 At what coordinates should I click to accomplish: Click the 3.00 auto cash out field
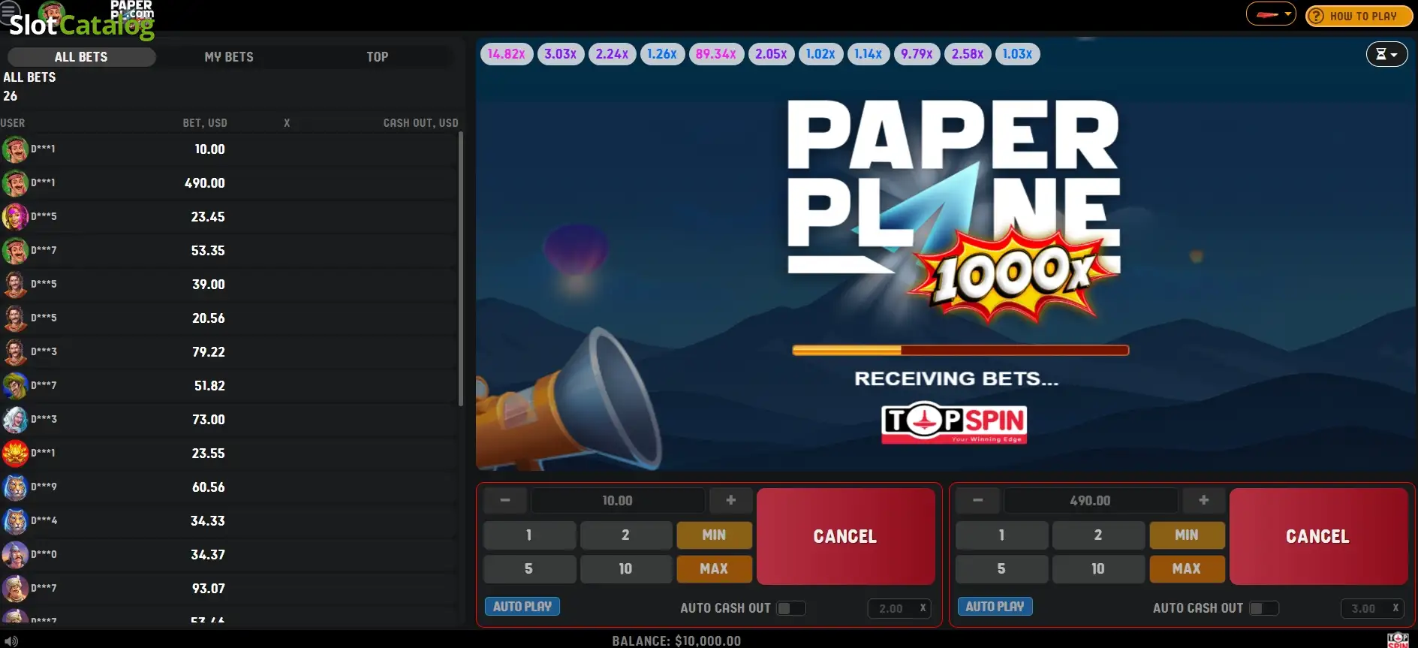click(x=1372, y=608)
